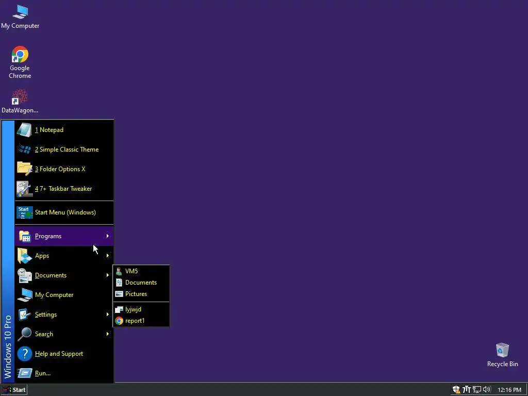The image size is (528, 396).
Task: Expand the Search submenu
Action: tap(64, 334)
